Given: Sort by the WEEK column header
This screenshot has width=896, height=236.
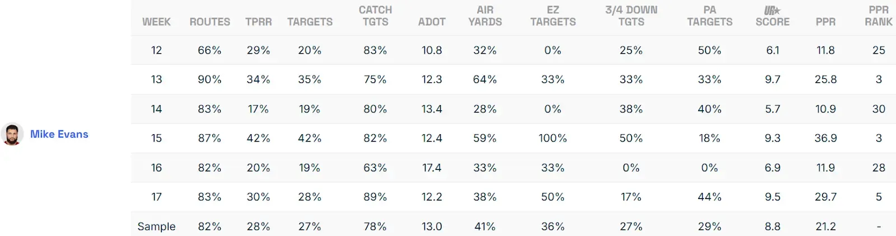Looking at the screenshot, I should coord(156,22).
